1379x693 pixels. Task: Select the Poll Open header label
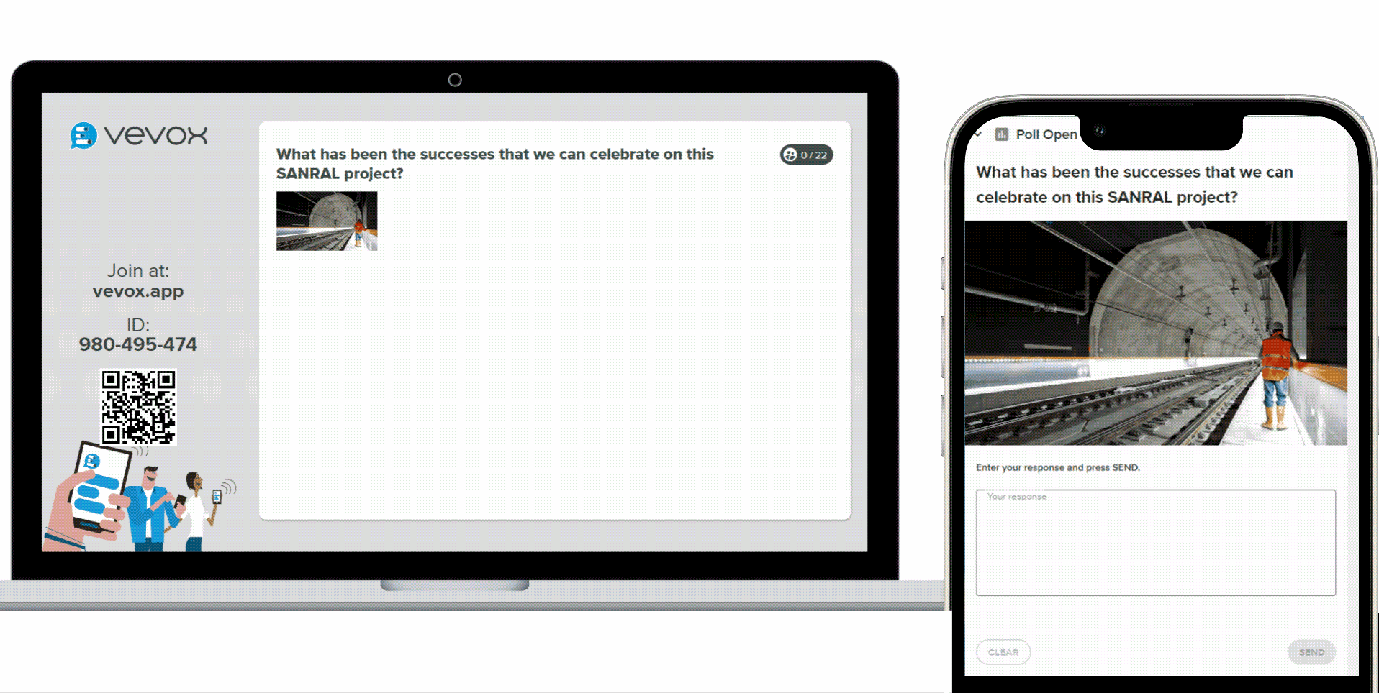(x=1046, y=134)
